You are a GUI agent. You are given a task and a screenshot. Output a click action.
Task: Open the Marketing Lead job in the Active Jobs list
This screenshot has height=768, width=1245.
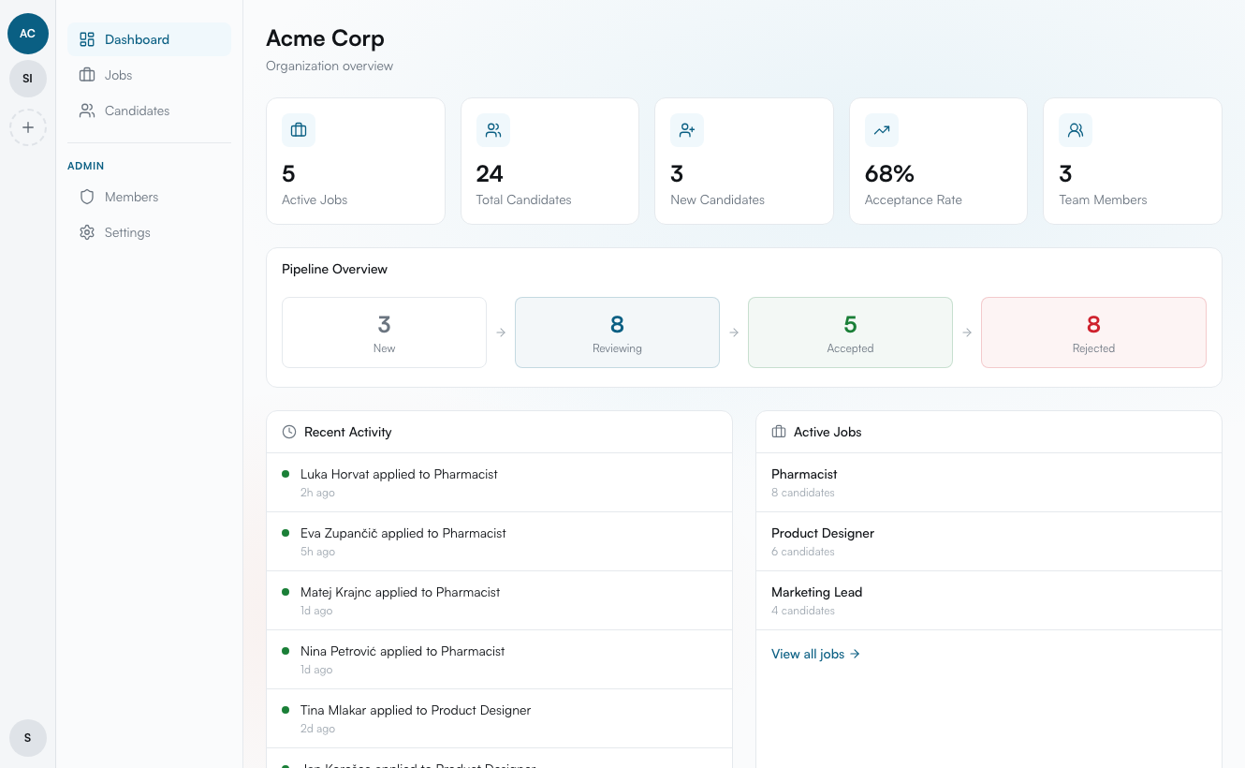(989, 600)
